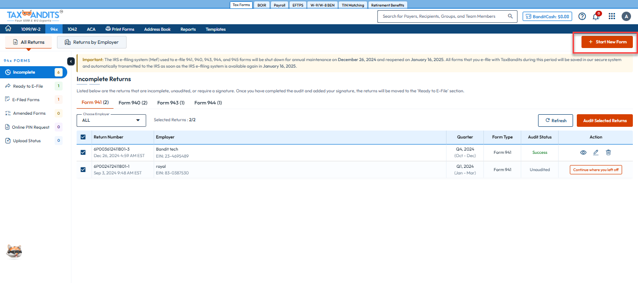Image resolution: width=638 pixels, height=283 pixels.
Task: Open the apps grid icon
Action: (612, 16)
